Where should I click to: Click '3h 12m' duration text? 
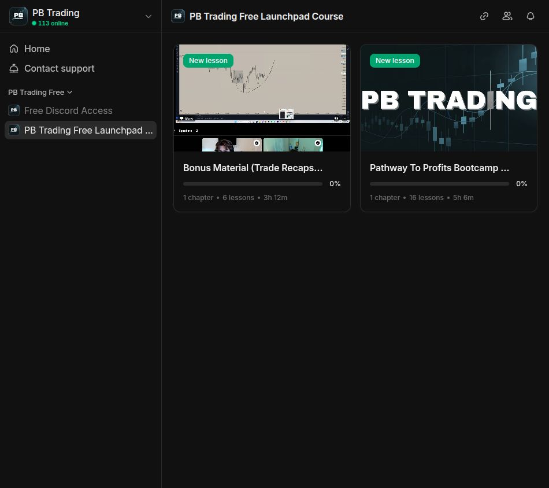pos(275,198)
